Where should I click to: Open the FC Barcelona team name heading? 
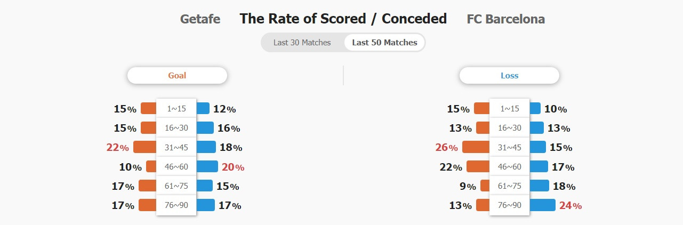point(505,19)
